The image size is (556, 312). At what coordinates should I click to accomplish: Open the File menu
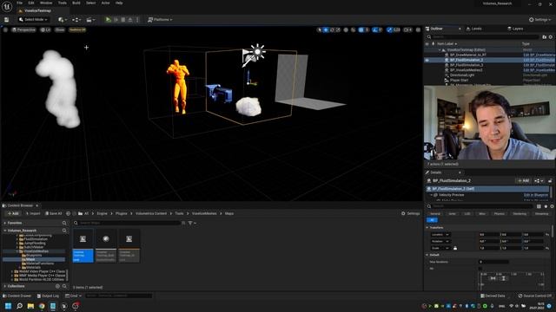tap(19, 3)
